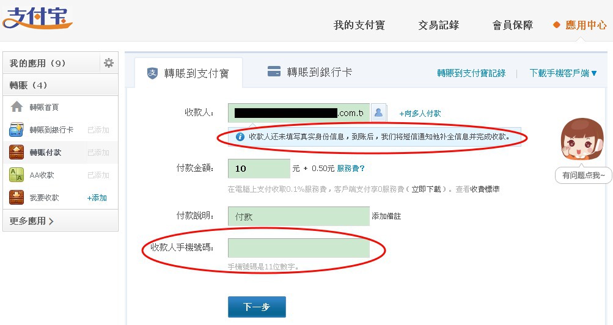The height and width of the screenshot is (325, 613).
Task: Expand the 下載手機客戶端 dropdown
Action: tap(563, 73)
